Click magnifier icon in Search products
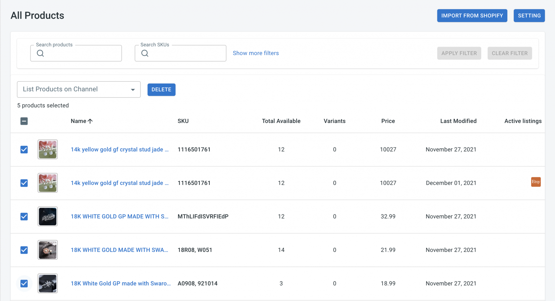Screen dimensions: 555x301 (40, 53)
